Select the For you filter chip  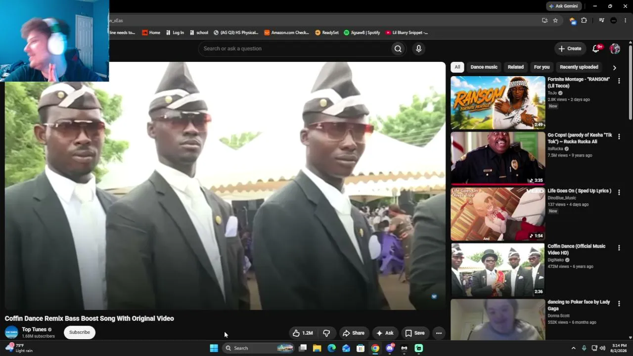point(542,67)
